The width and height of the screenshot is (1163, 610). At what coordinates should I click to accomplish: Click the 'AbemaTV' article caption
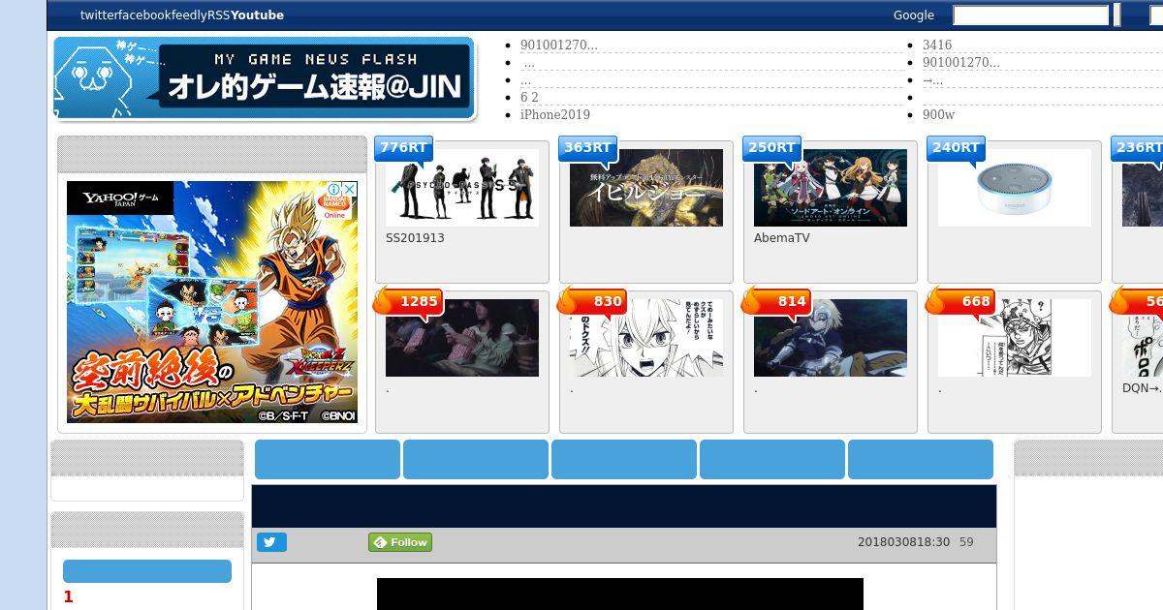click(x=782, y=237)
